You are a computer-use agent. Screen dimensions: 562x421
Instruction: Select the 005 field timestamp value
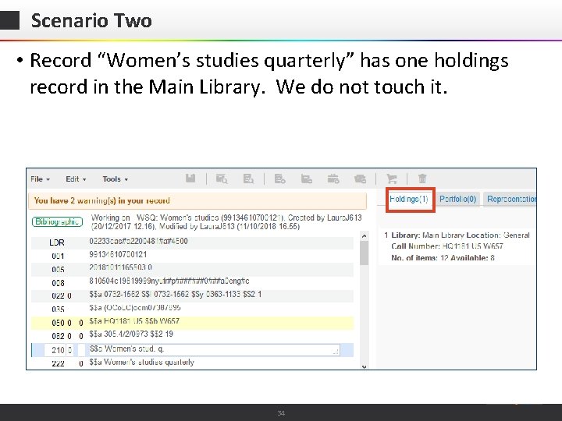point(121,267)
